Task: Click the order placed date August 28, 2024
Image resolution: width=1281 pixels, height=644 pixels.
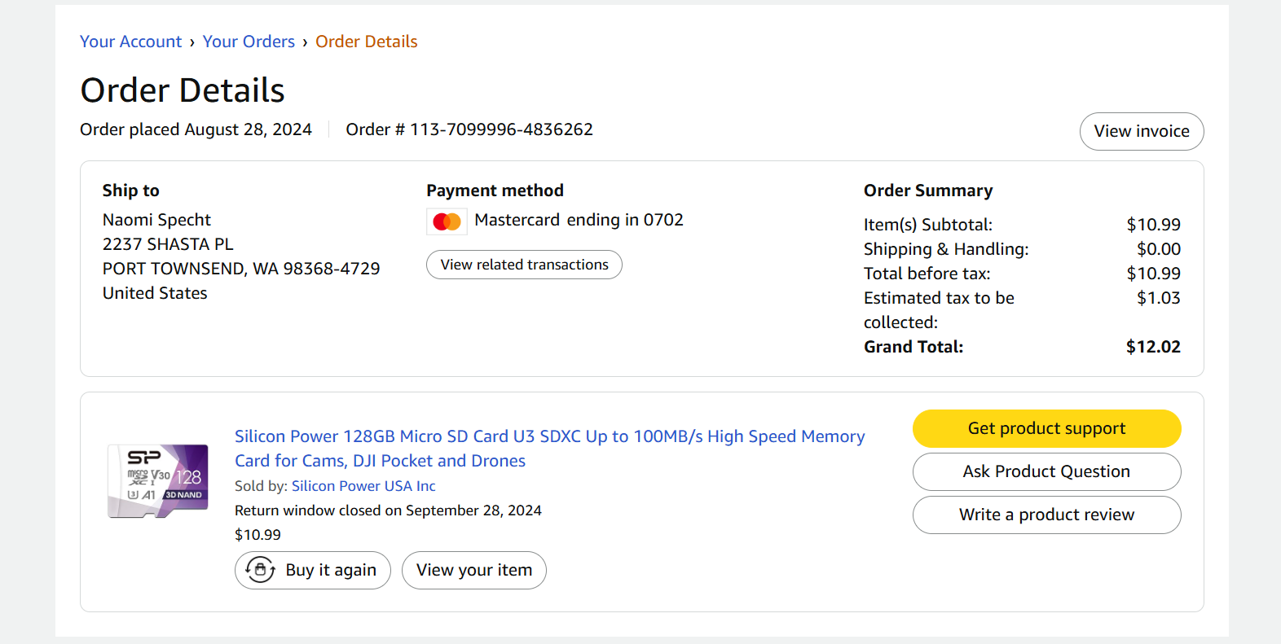Action: pos(248,129)
